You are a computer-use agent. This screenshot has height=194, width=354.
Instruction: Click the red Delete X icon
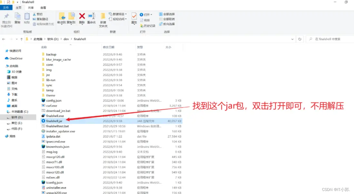(82, 16)
